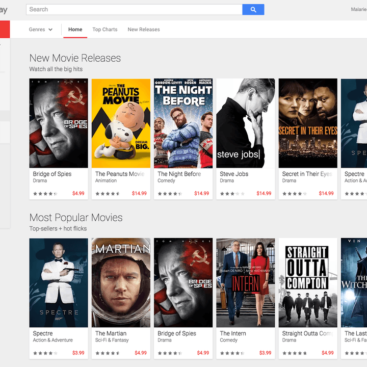This screenshot has width=367, height=367.
Task: Click the $4.99 price on The Martian
Action: 141,353
